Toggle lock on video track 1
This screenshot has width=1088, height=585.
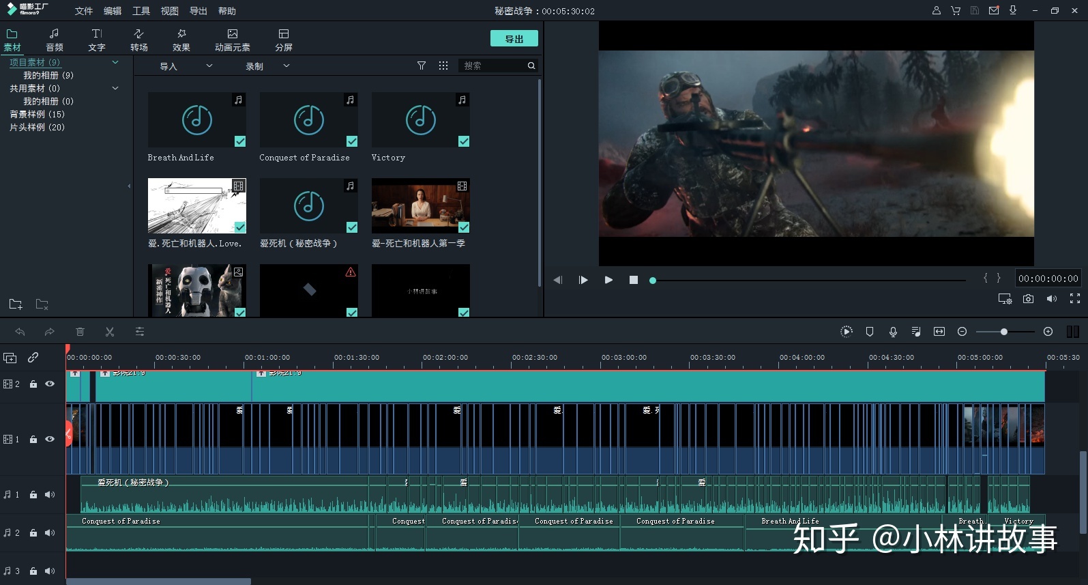(x=33, y=440)
